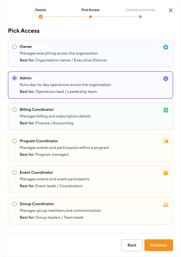This screenshot has height=257, width=181.
Task: Click the people Group Coordinator icon
Action: click(166, 205)
